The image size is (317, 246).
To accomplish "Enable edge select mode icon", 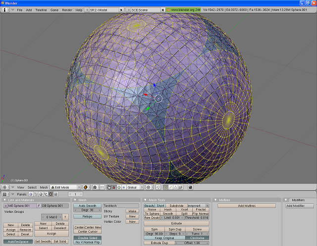I will click(x=170, y=187).
